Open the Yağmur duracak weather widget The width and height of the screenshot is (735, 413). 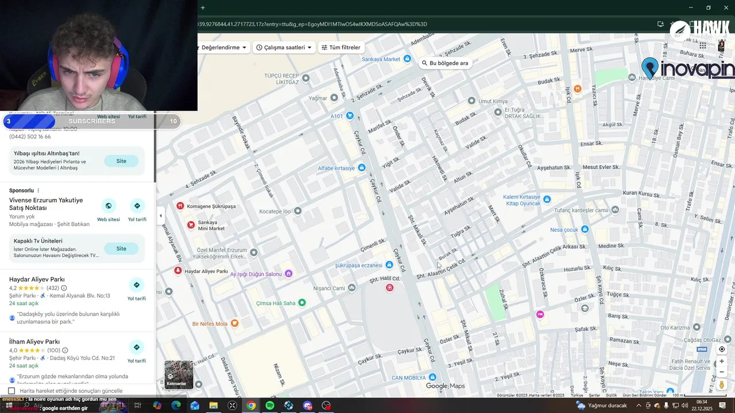[601, 406]
